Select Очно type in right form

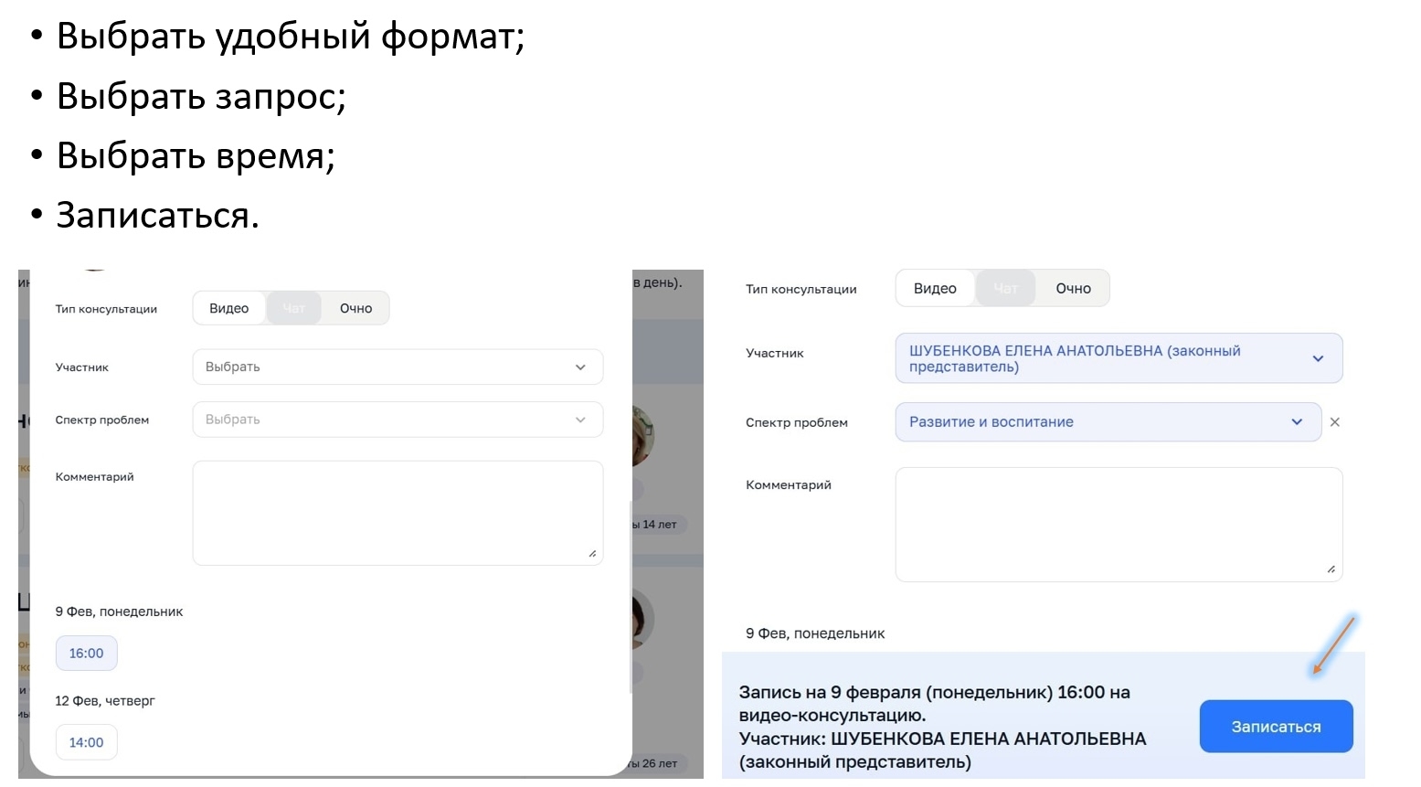(1073, 288)
